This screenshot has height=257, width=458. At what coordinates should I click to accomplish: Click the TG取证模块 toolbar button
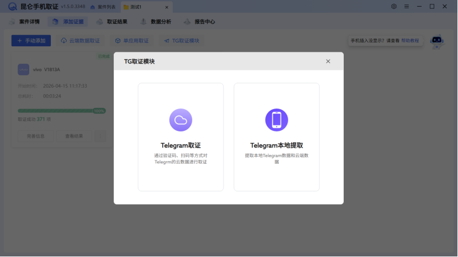182,41
